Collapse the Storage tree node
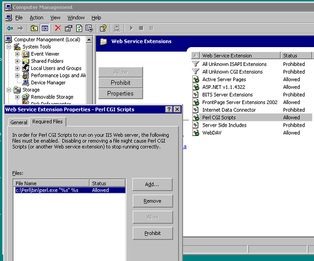Screen dimensions: 314x261 [x=9, y=90]
